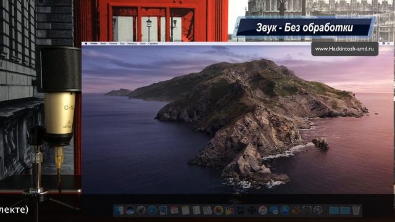Screen dimensions: 395x222
Task: Open the Finder menu in menu bar
Action: click(x=94, y=44)
